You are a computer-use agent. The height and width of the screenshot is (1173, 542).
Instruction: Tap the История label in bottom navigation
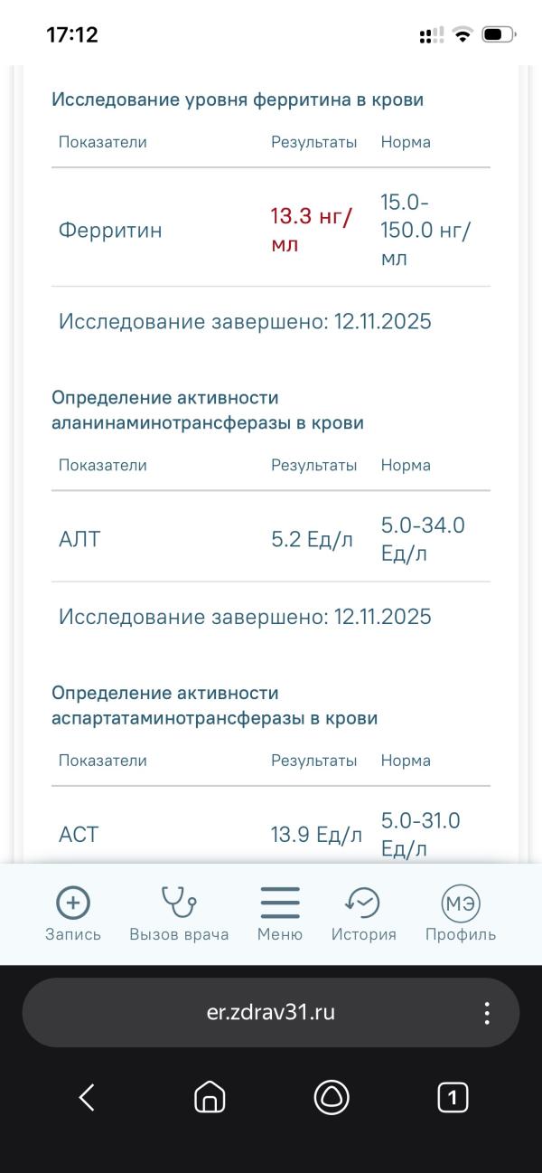[x=363, y=934]
